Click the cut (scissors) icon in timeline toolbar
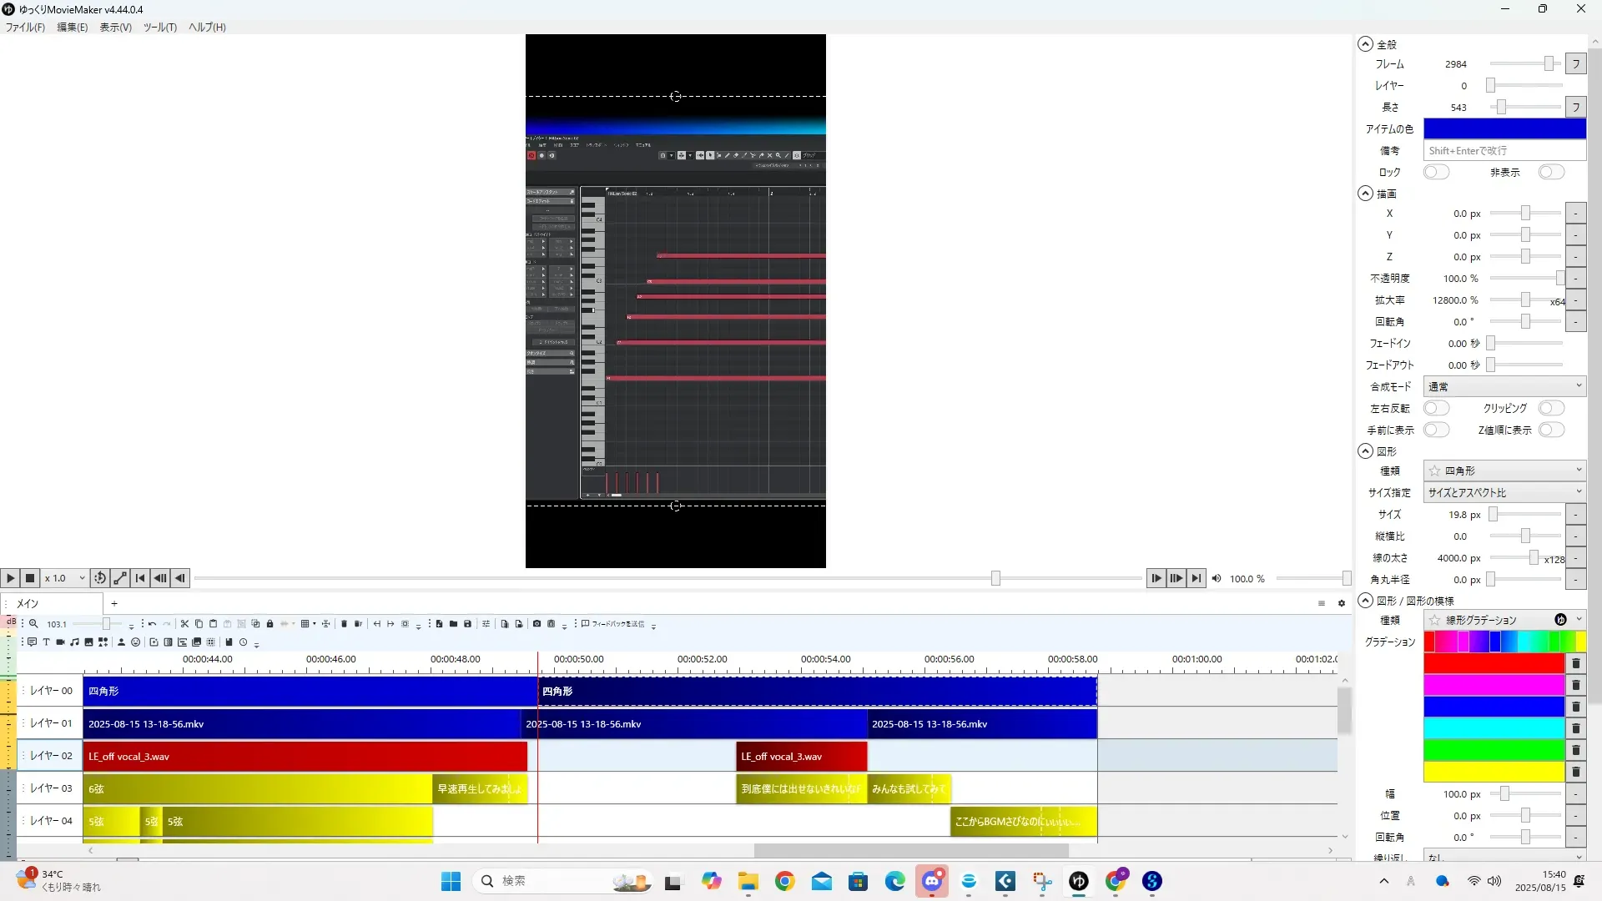Screen dimensions: 1602x901 pyautogui.click(x=184, y=624)
